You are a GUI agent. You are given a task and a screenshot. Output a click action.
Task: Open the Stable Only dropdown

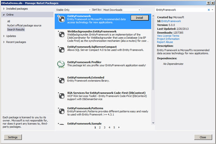(73, 10)
